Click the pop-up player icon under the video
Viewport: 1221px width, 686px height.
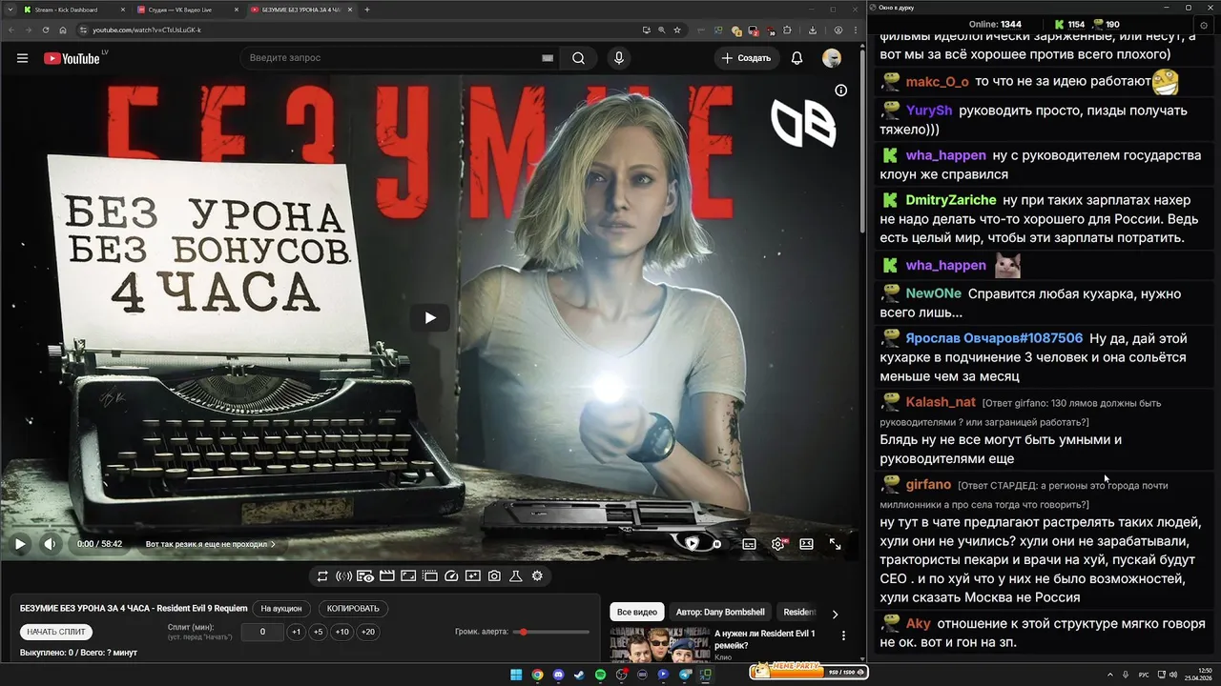[x=430, y=575]
